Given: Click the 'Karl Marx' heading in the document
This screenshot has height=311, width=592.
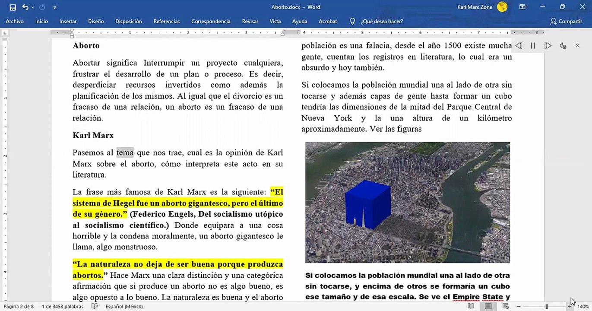Looking at the screenshot, I should click(93, 135).
